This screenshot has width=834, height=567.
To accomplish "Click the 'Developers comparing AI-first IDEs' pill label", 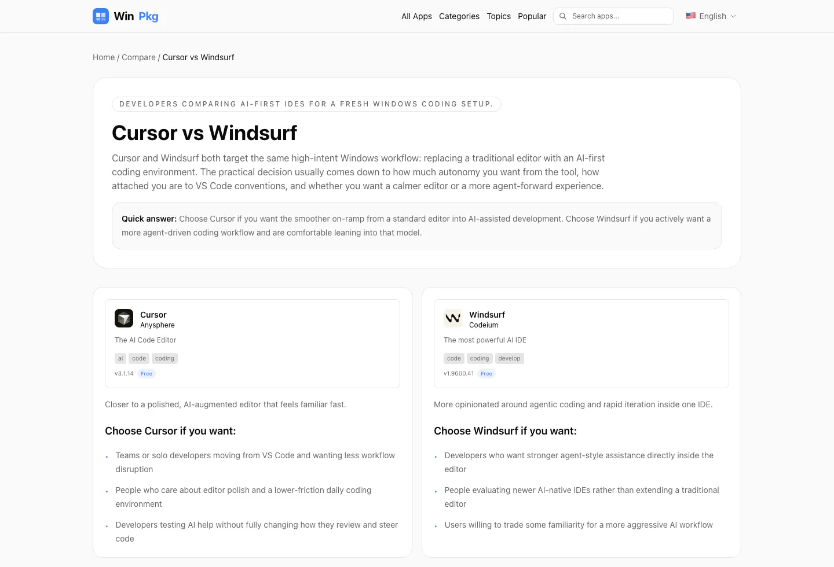I will click(306, 104).
